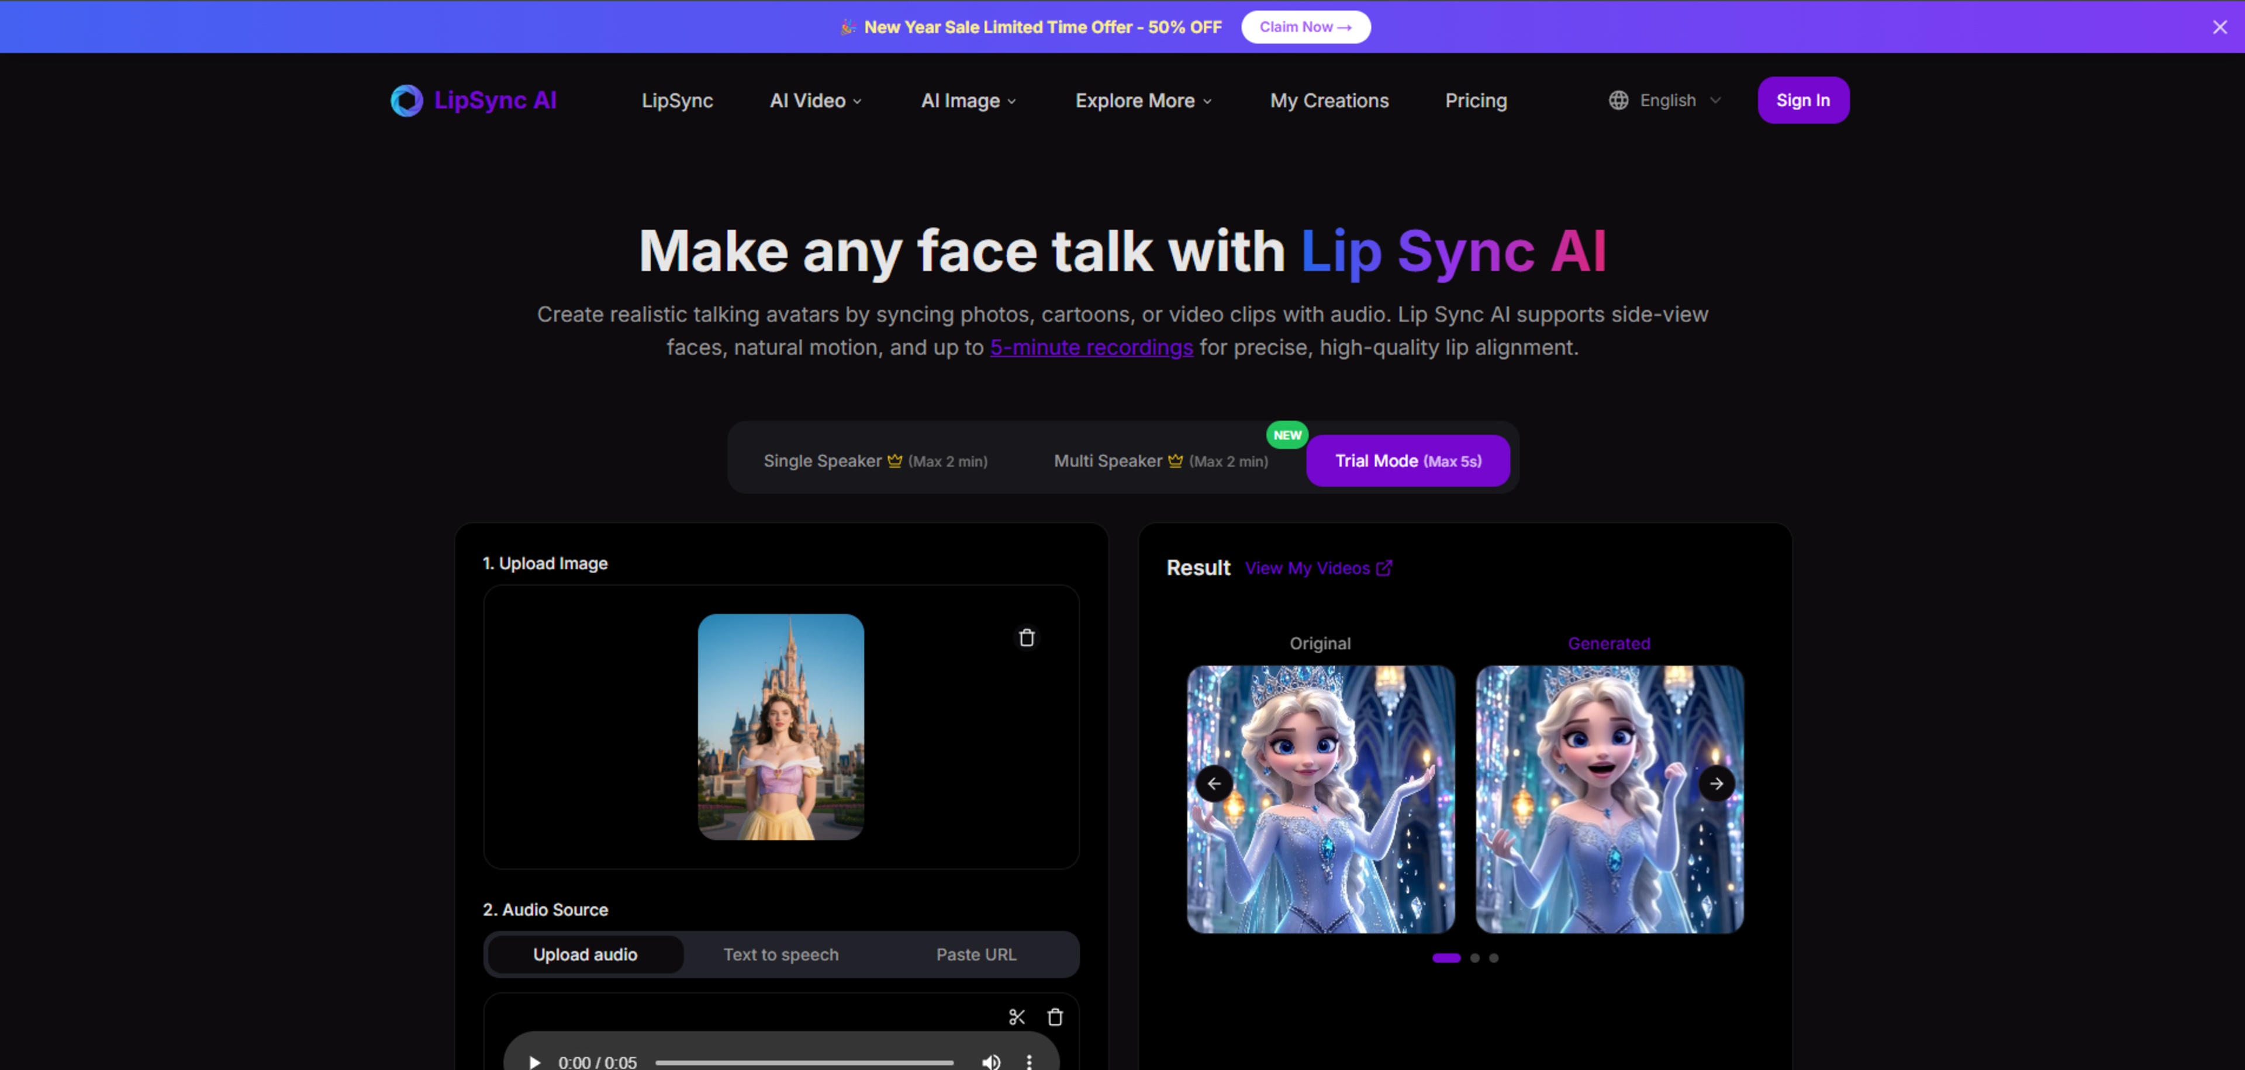Click the '1. Upload Image' heading
Image resolution: width=2245 pixels, height=1070 pixels.
[545, 563]
